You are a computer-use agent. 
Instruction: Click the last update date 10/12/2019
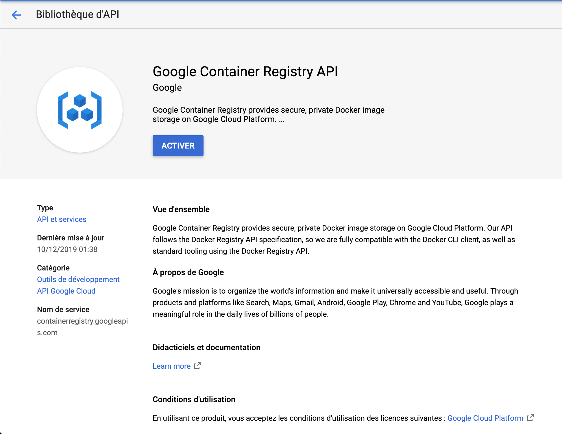click(67, 249)
